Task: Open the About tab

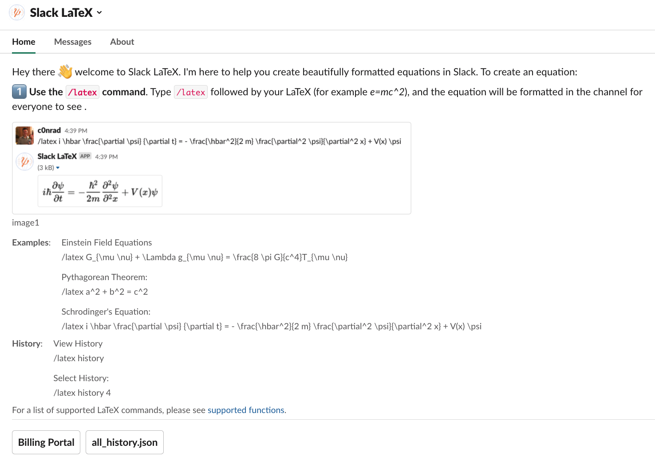Action: (122, 42)
